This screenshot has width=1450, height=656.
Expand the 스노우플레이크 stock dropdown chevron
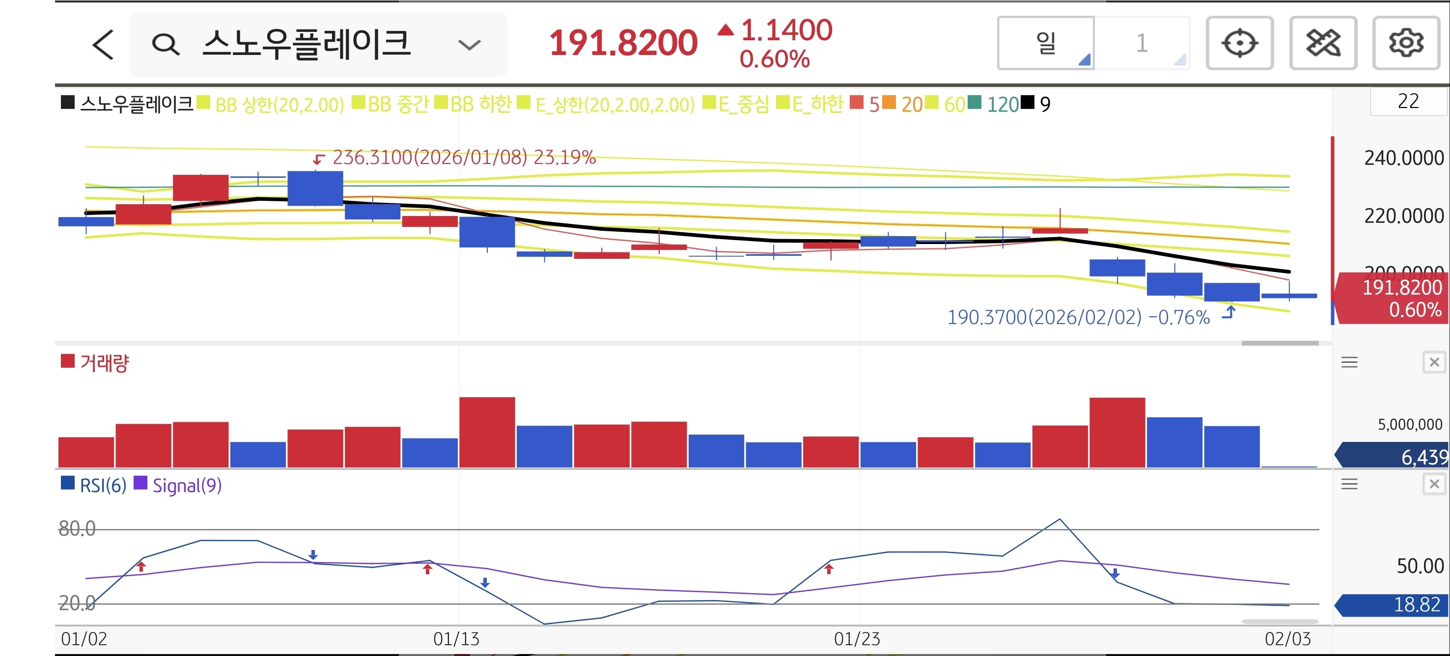pos(469,45)
